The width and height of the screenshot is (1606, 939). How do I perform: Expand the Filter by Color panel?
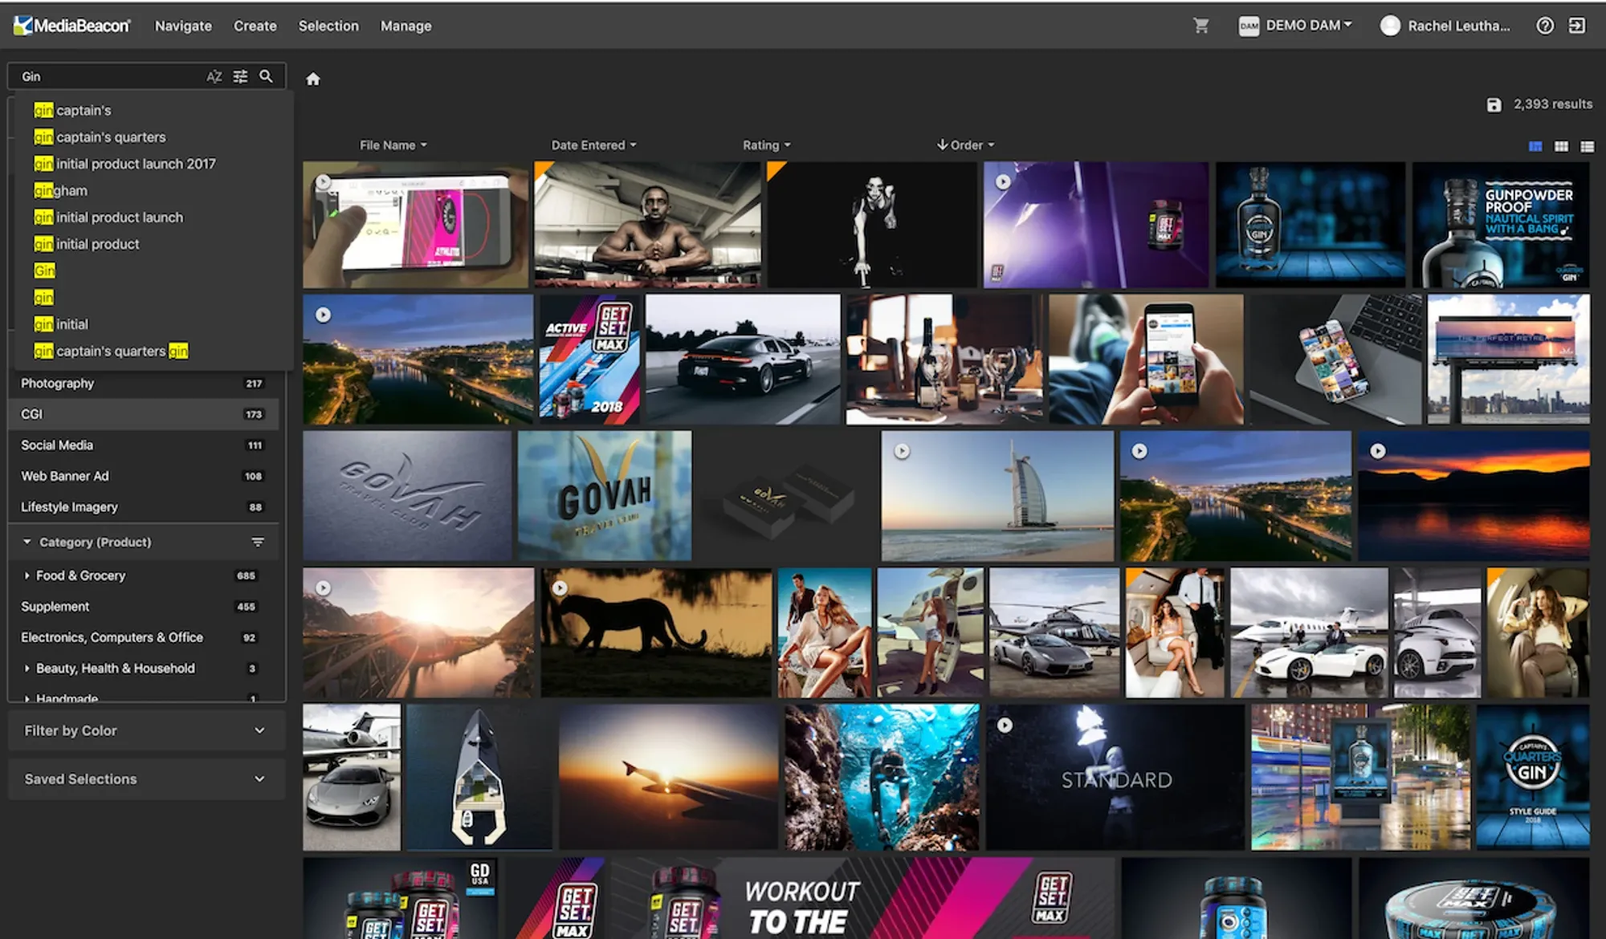tap(146, 730)
